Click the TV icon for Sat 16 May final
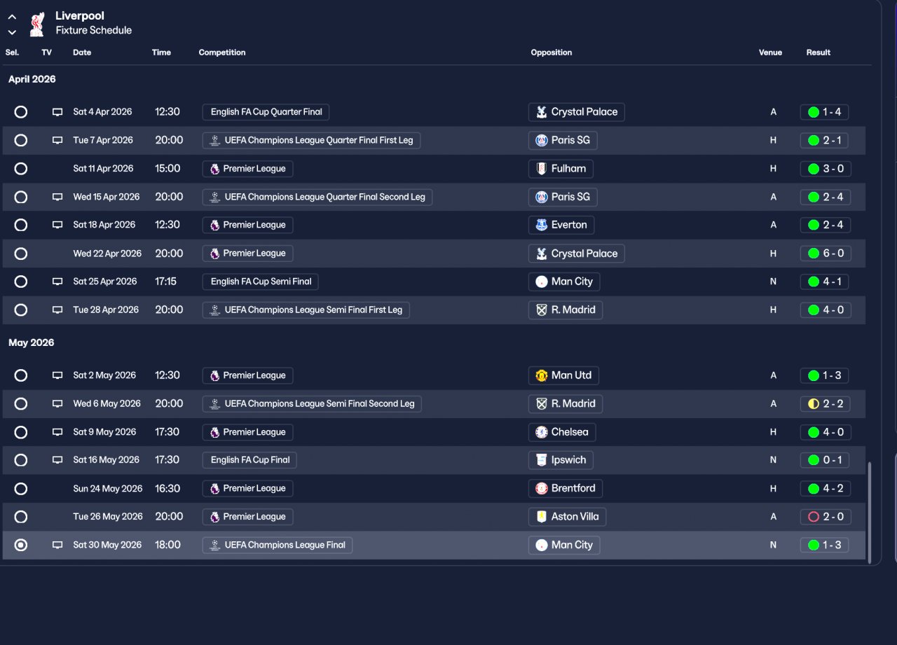Screen dimensions: 897x645 (x=57, y=460)
